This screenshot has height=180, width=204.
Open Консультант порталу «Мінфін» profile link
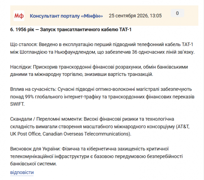[66, 16]
